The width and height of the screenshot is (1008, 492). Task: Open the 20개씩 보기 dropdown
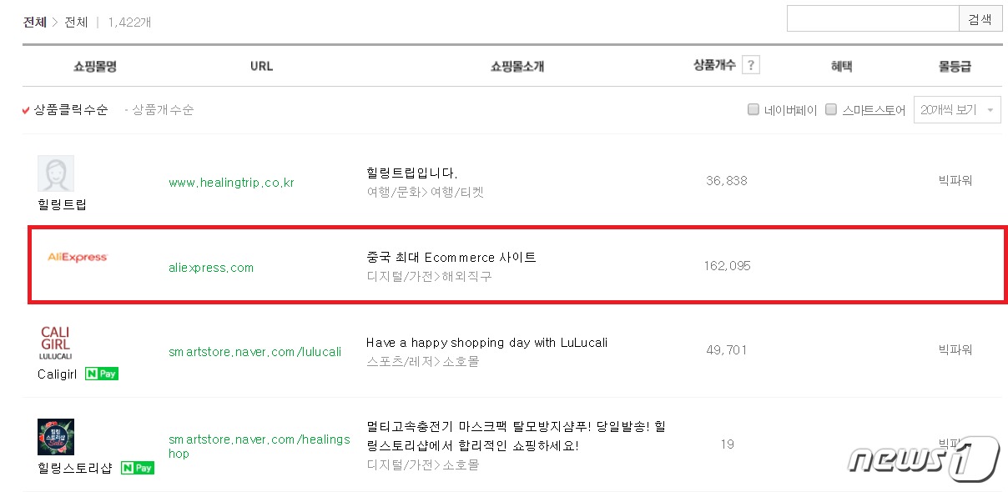click(957, 109)
